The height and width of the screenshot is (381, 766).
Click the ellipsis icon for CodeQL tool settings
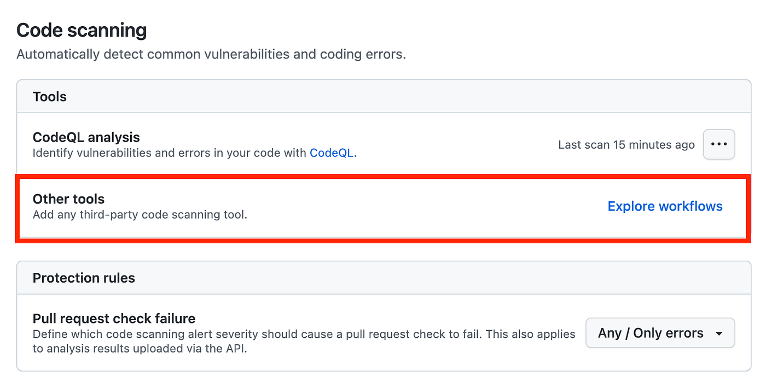(718, 144)
